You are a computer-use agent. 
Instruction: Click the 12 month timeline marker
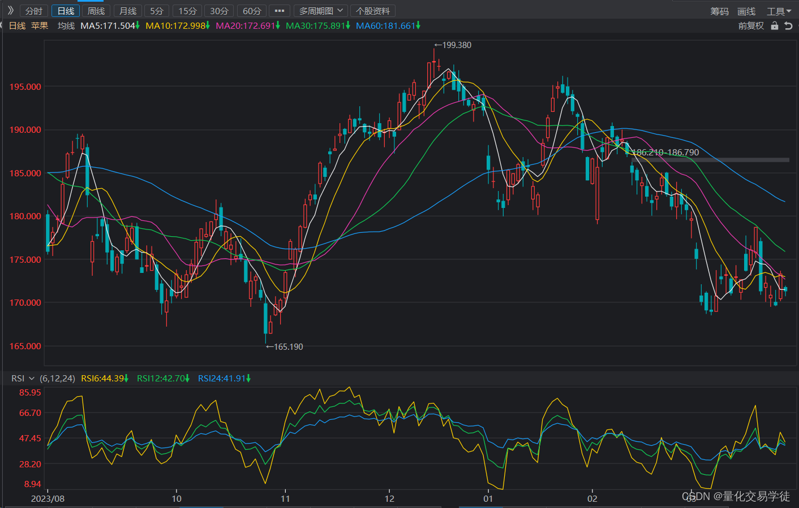tap(389, 498)
